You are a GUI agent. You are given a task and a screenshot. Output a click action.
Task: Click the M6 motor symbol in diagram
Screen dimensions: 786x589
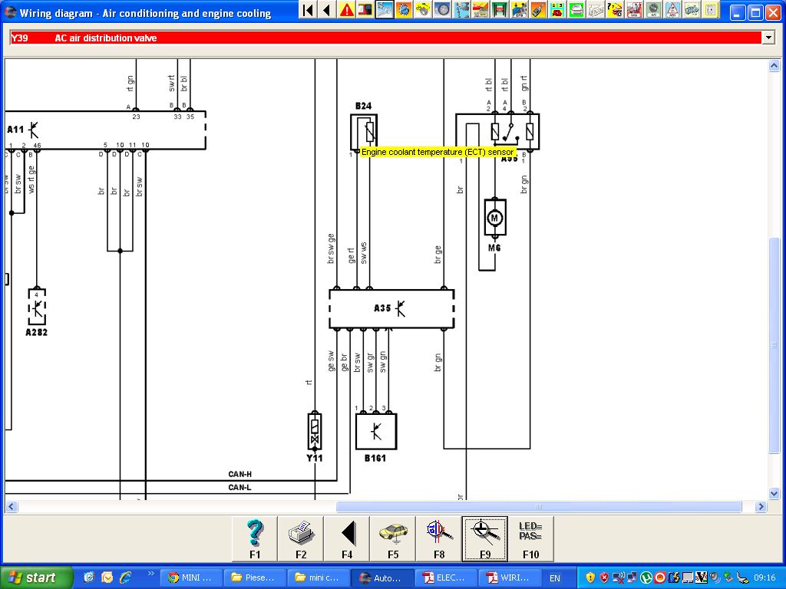(495, 218)
